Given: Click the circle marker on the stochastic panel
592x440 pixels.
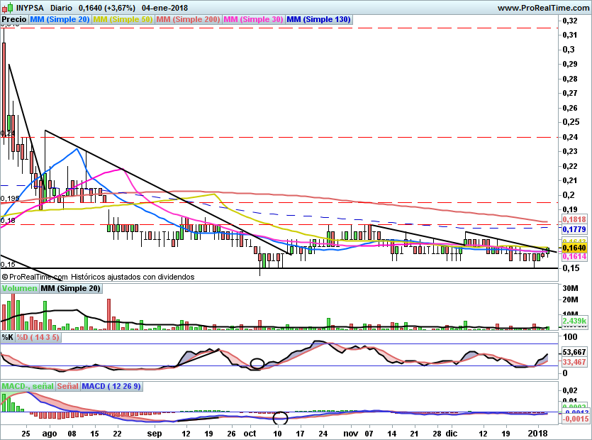Looking at the screenshot, I should tap(257, 363).
